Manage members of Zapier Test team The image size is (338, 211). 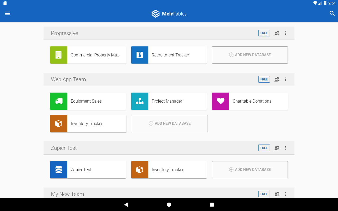point(277,148)
